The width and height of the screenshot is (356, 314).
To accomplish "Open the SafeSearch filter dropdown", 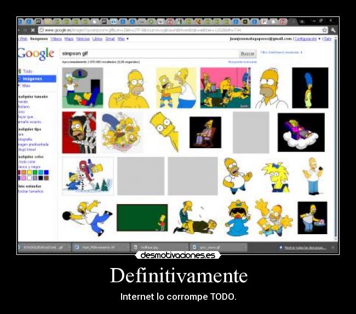I will [282, 53].
